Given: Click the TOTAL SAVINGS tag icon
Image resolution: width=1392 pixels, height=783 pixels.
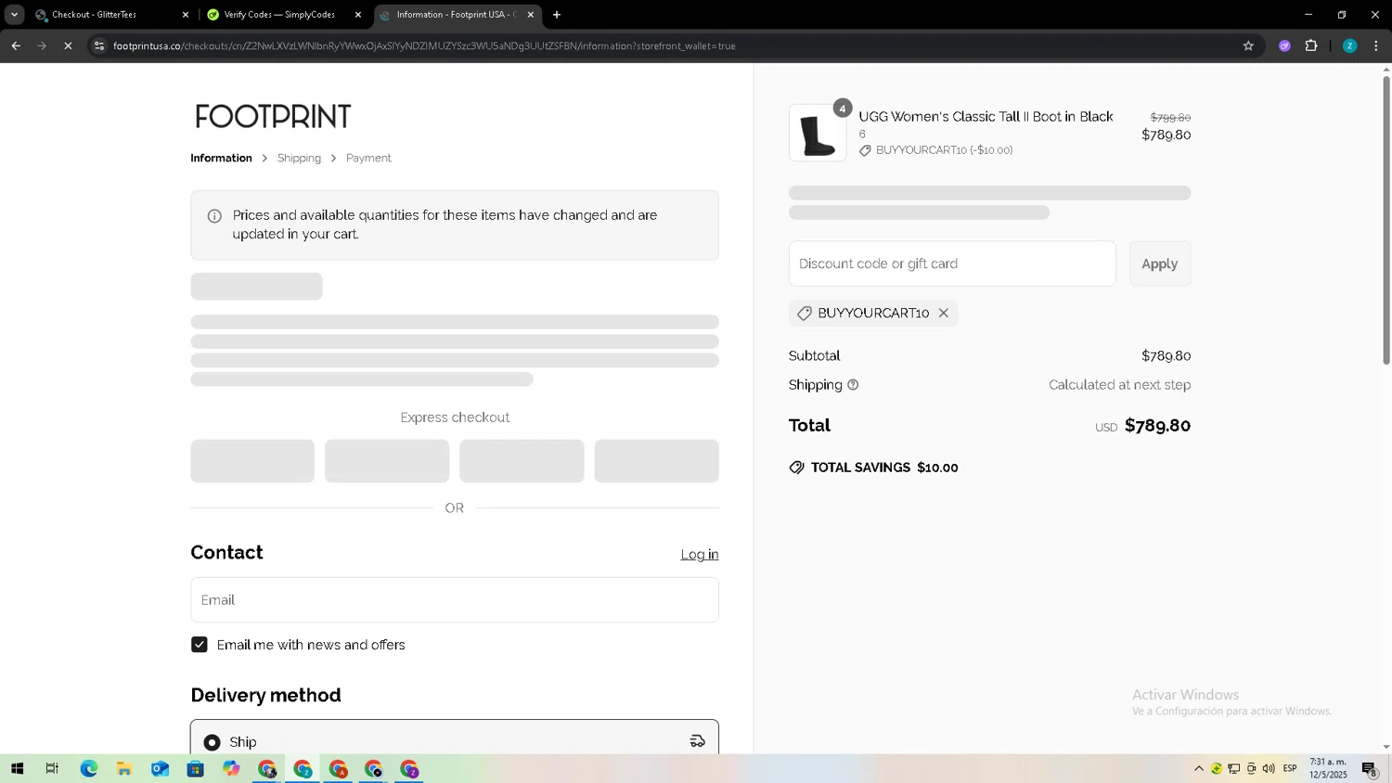Looking at the screenshot, I should click(x=796, y=468).
